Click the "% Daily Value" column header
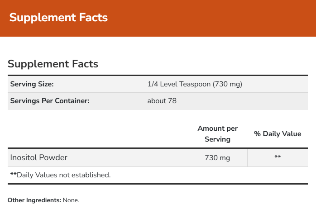 click(278, 134)
